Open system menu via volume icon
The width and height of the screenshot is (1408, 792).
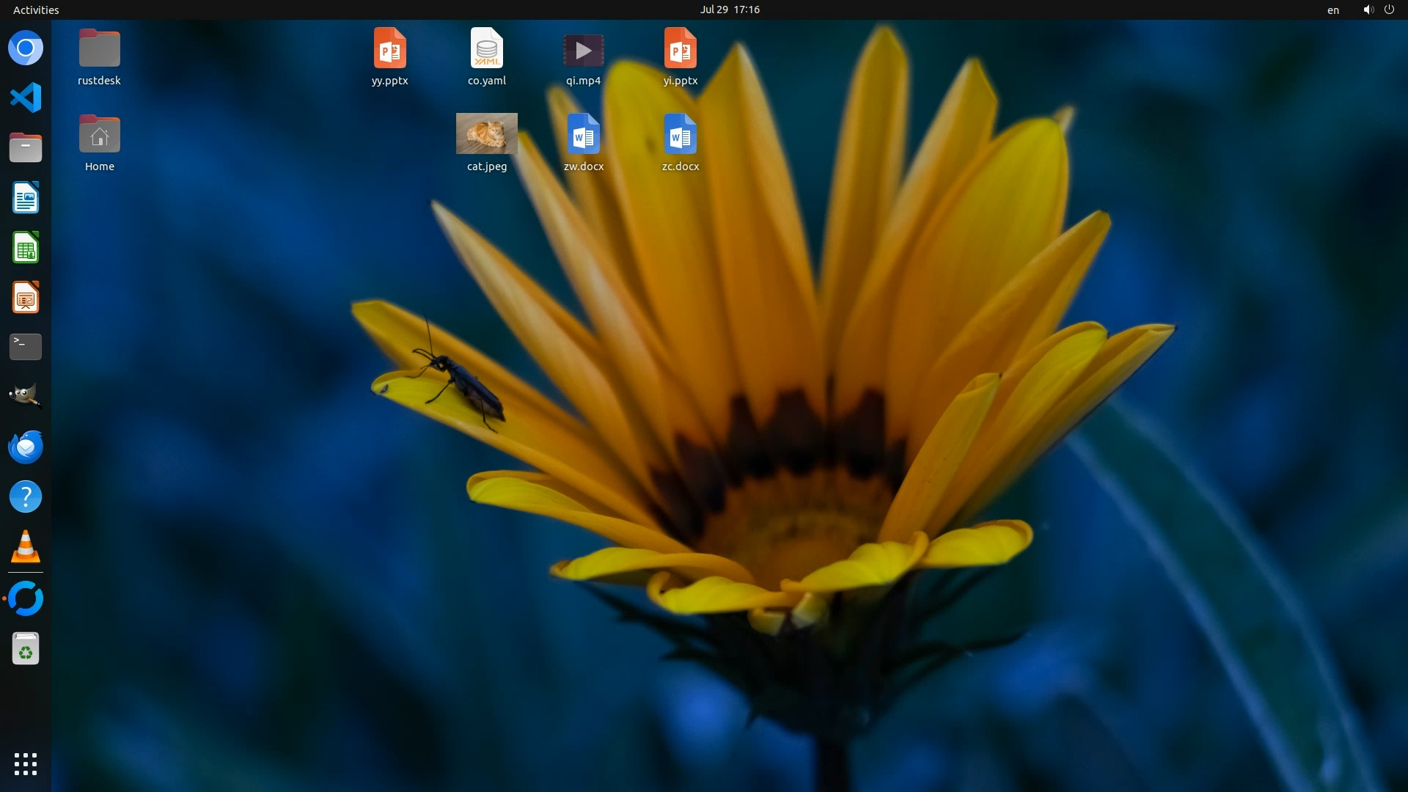pyautogui.click(x=1368, y=10)
